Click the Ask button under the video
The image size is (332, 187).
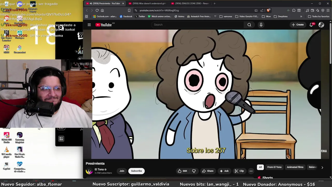[x=224, y=171]
